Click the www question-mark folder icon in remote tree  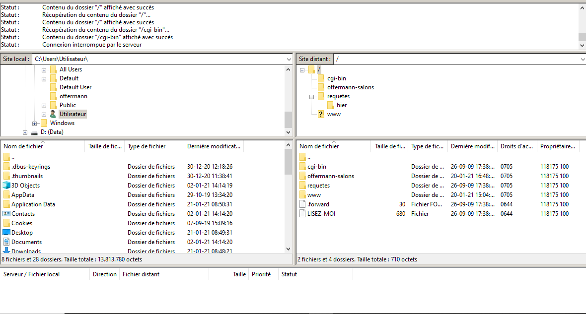pos(321,114)
